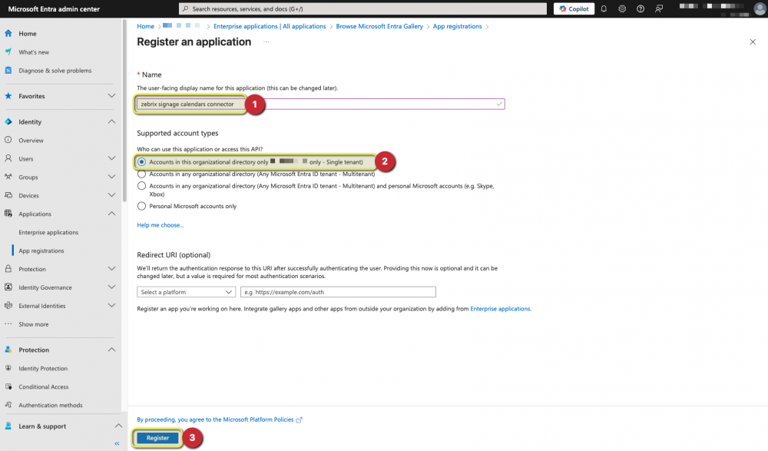768x451 pixels.
Task: Select Multitenant organizational directory option
Action: coord(141,174)
